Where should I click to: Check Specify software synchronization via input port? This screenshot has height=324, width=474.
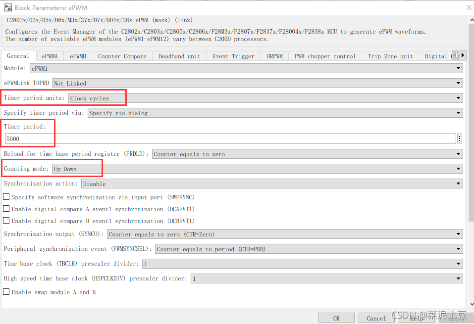6,197
